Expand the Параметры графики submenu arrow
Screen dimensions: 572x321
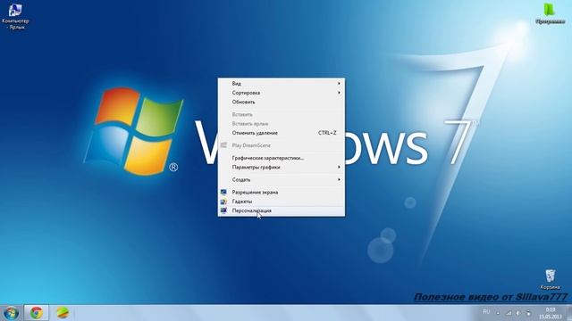pos(339,167)
